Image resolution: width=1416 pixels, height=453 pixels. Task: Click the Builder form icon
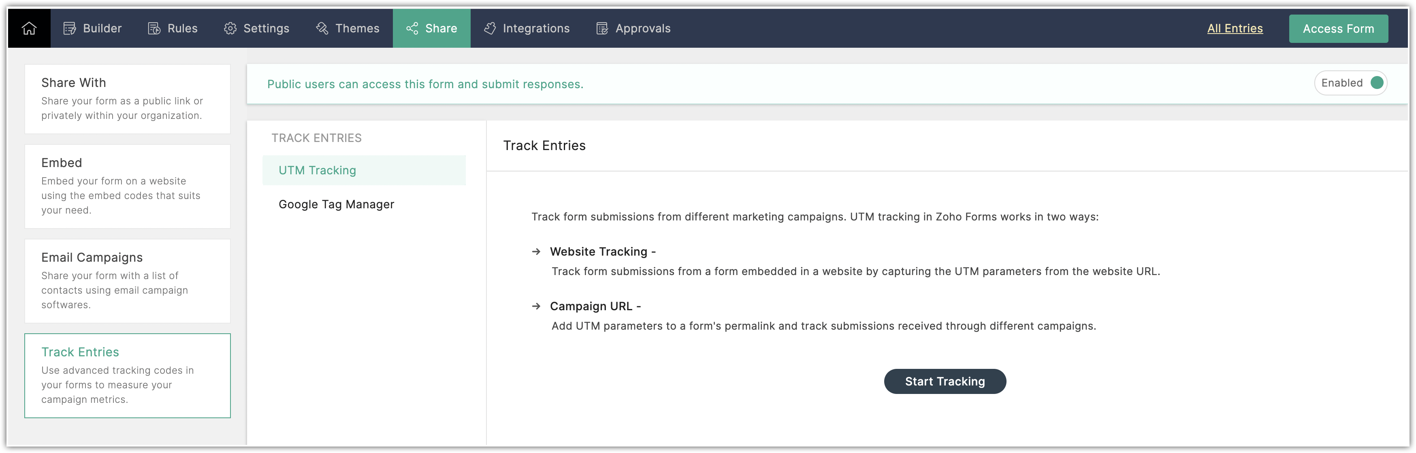point(70,29)
